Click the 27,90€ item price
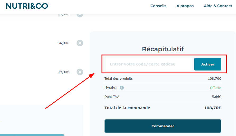The image size is (236, 136). tap(64, 72)
